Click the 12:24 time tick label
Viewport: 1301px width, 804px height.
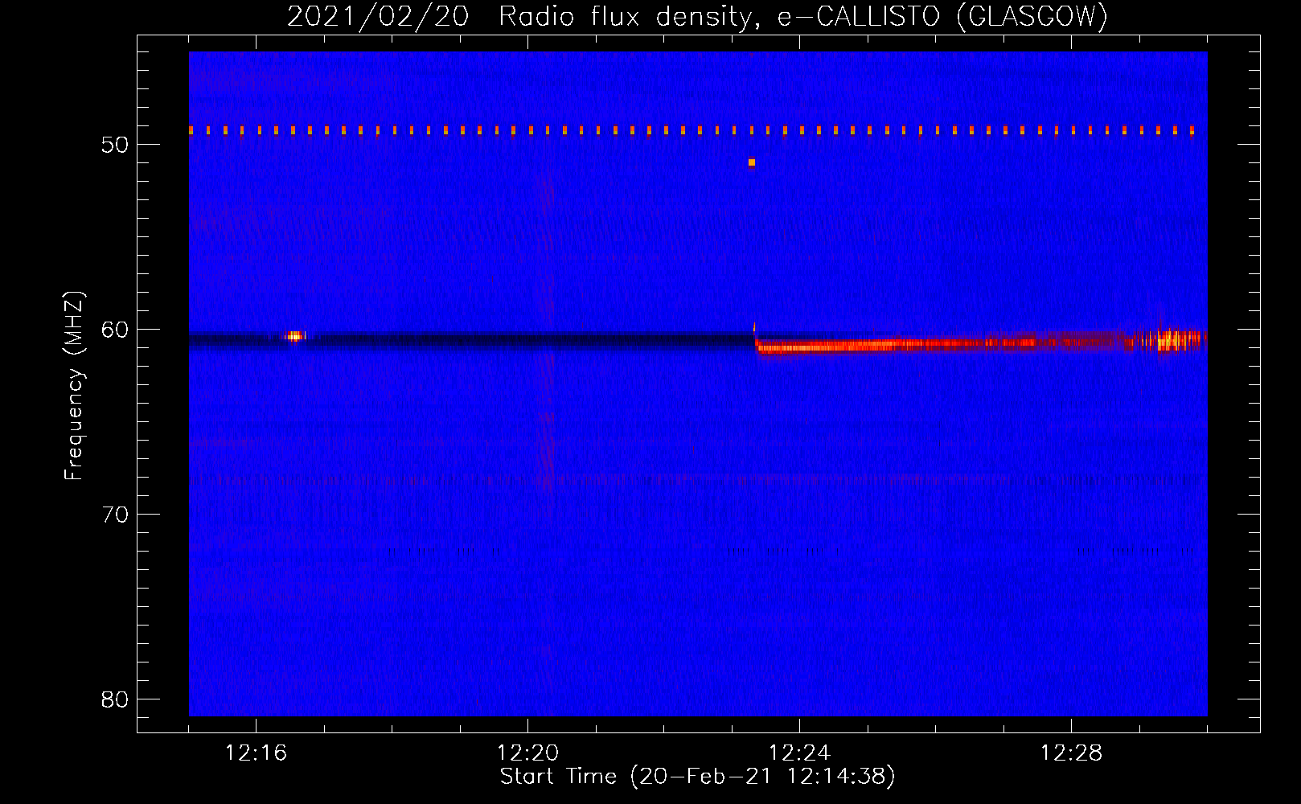point(799,753)
